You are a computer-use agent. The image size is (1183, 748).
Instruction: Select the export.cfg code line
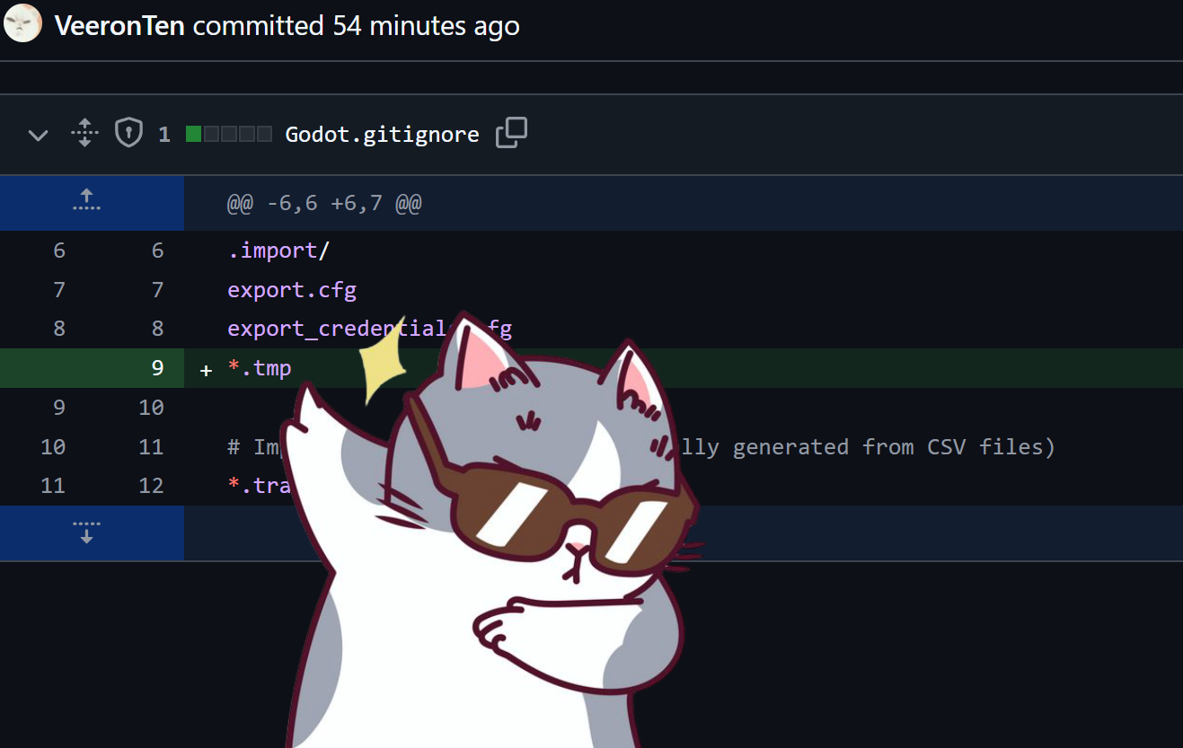pos(292,290)
